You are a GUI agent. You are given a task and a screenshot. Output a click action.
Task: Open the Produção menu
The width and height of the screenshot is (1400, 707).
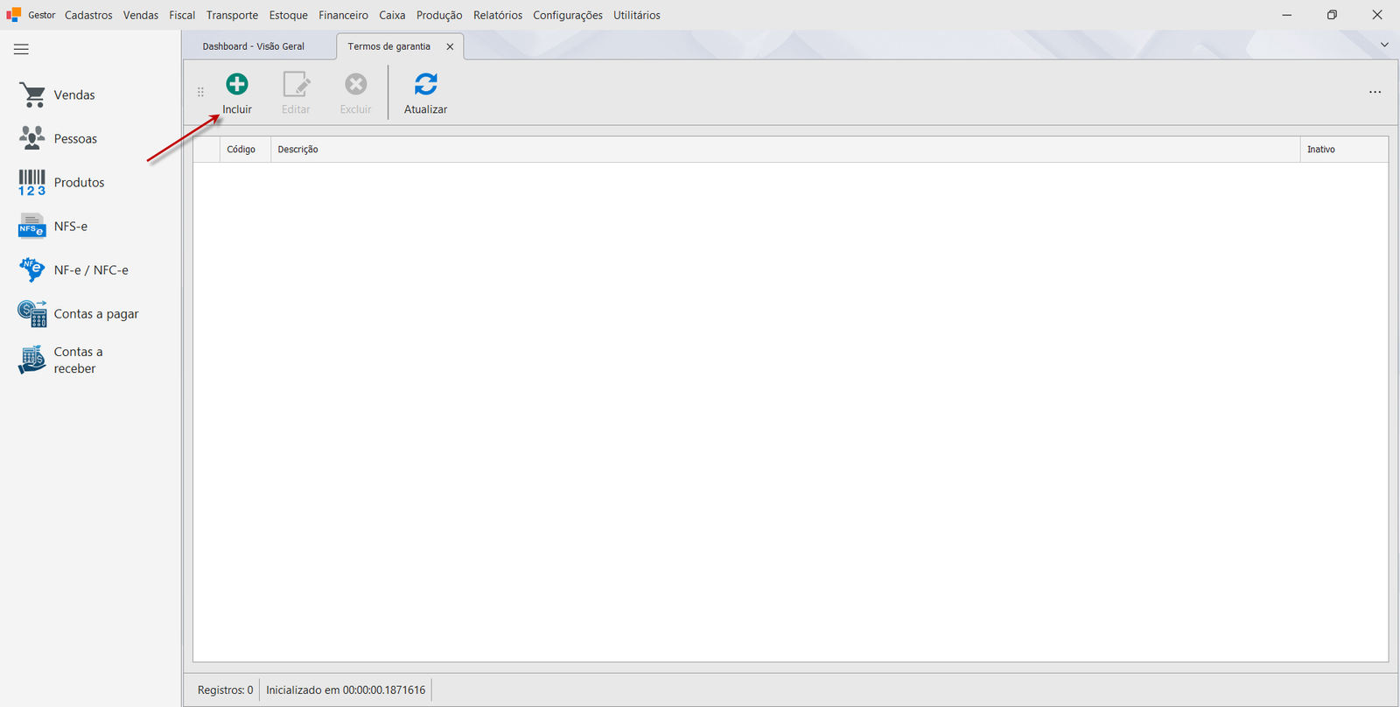[439, 15]
